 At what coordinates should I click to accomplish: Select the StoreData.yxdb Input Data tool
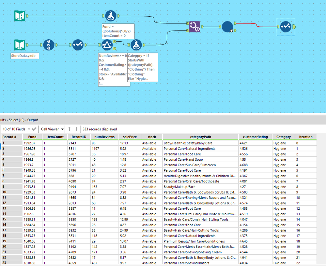[x=20, y=45]
